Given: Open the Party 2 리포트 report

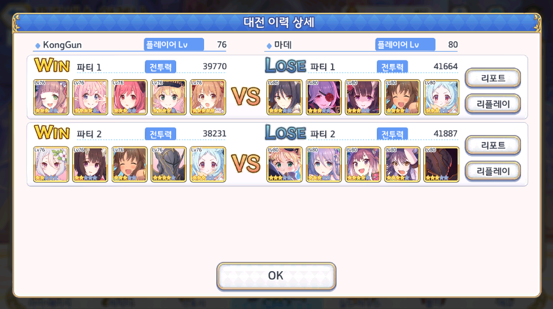Looking at the screenshot, I should pyautogui.click(x=493, y=145).
